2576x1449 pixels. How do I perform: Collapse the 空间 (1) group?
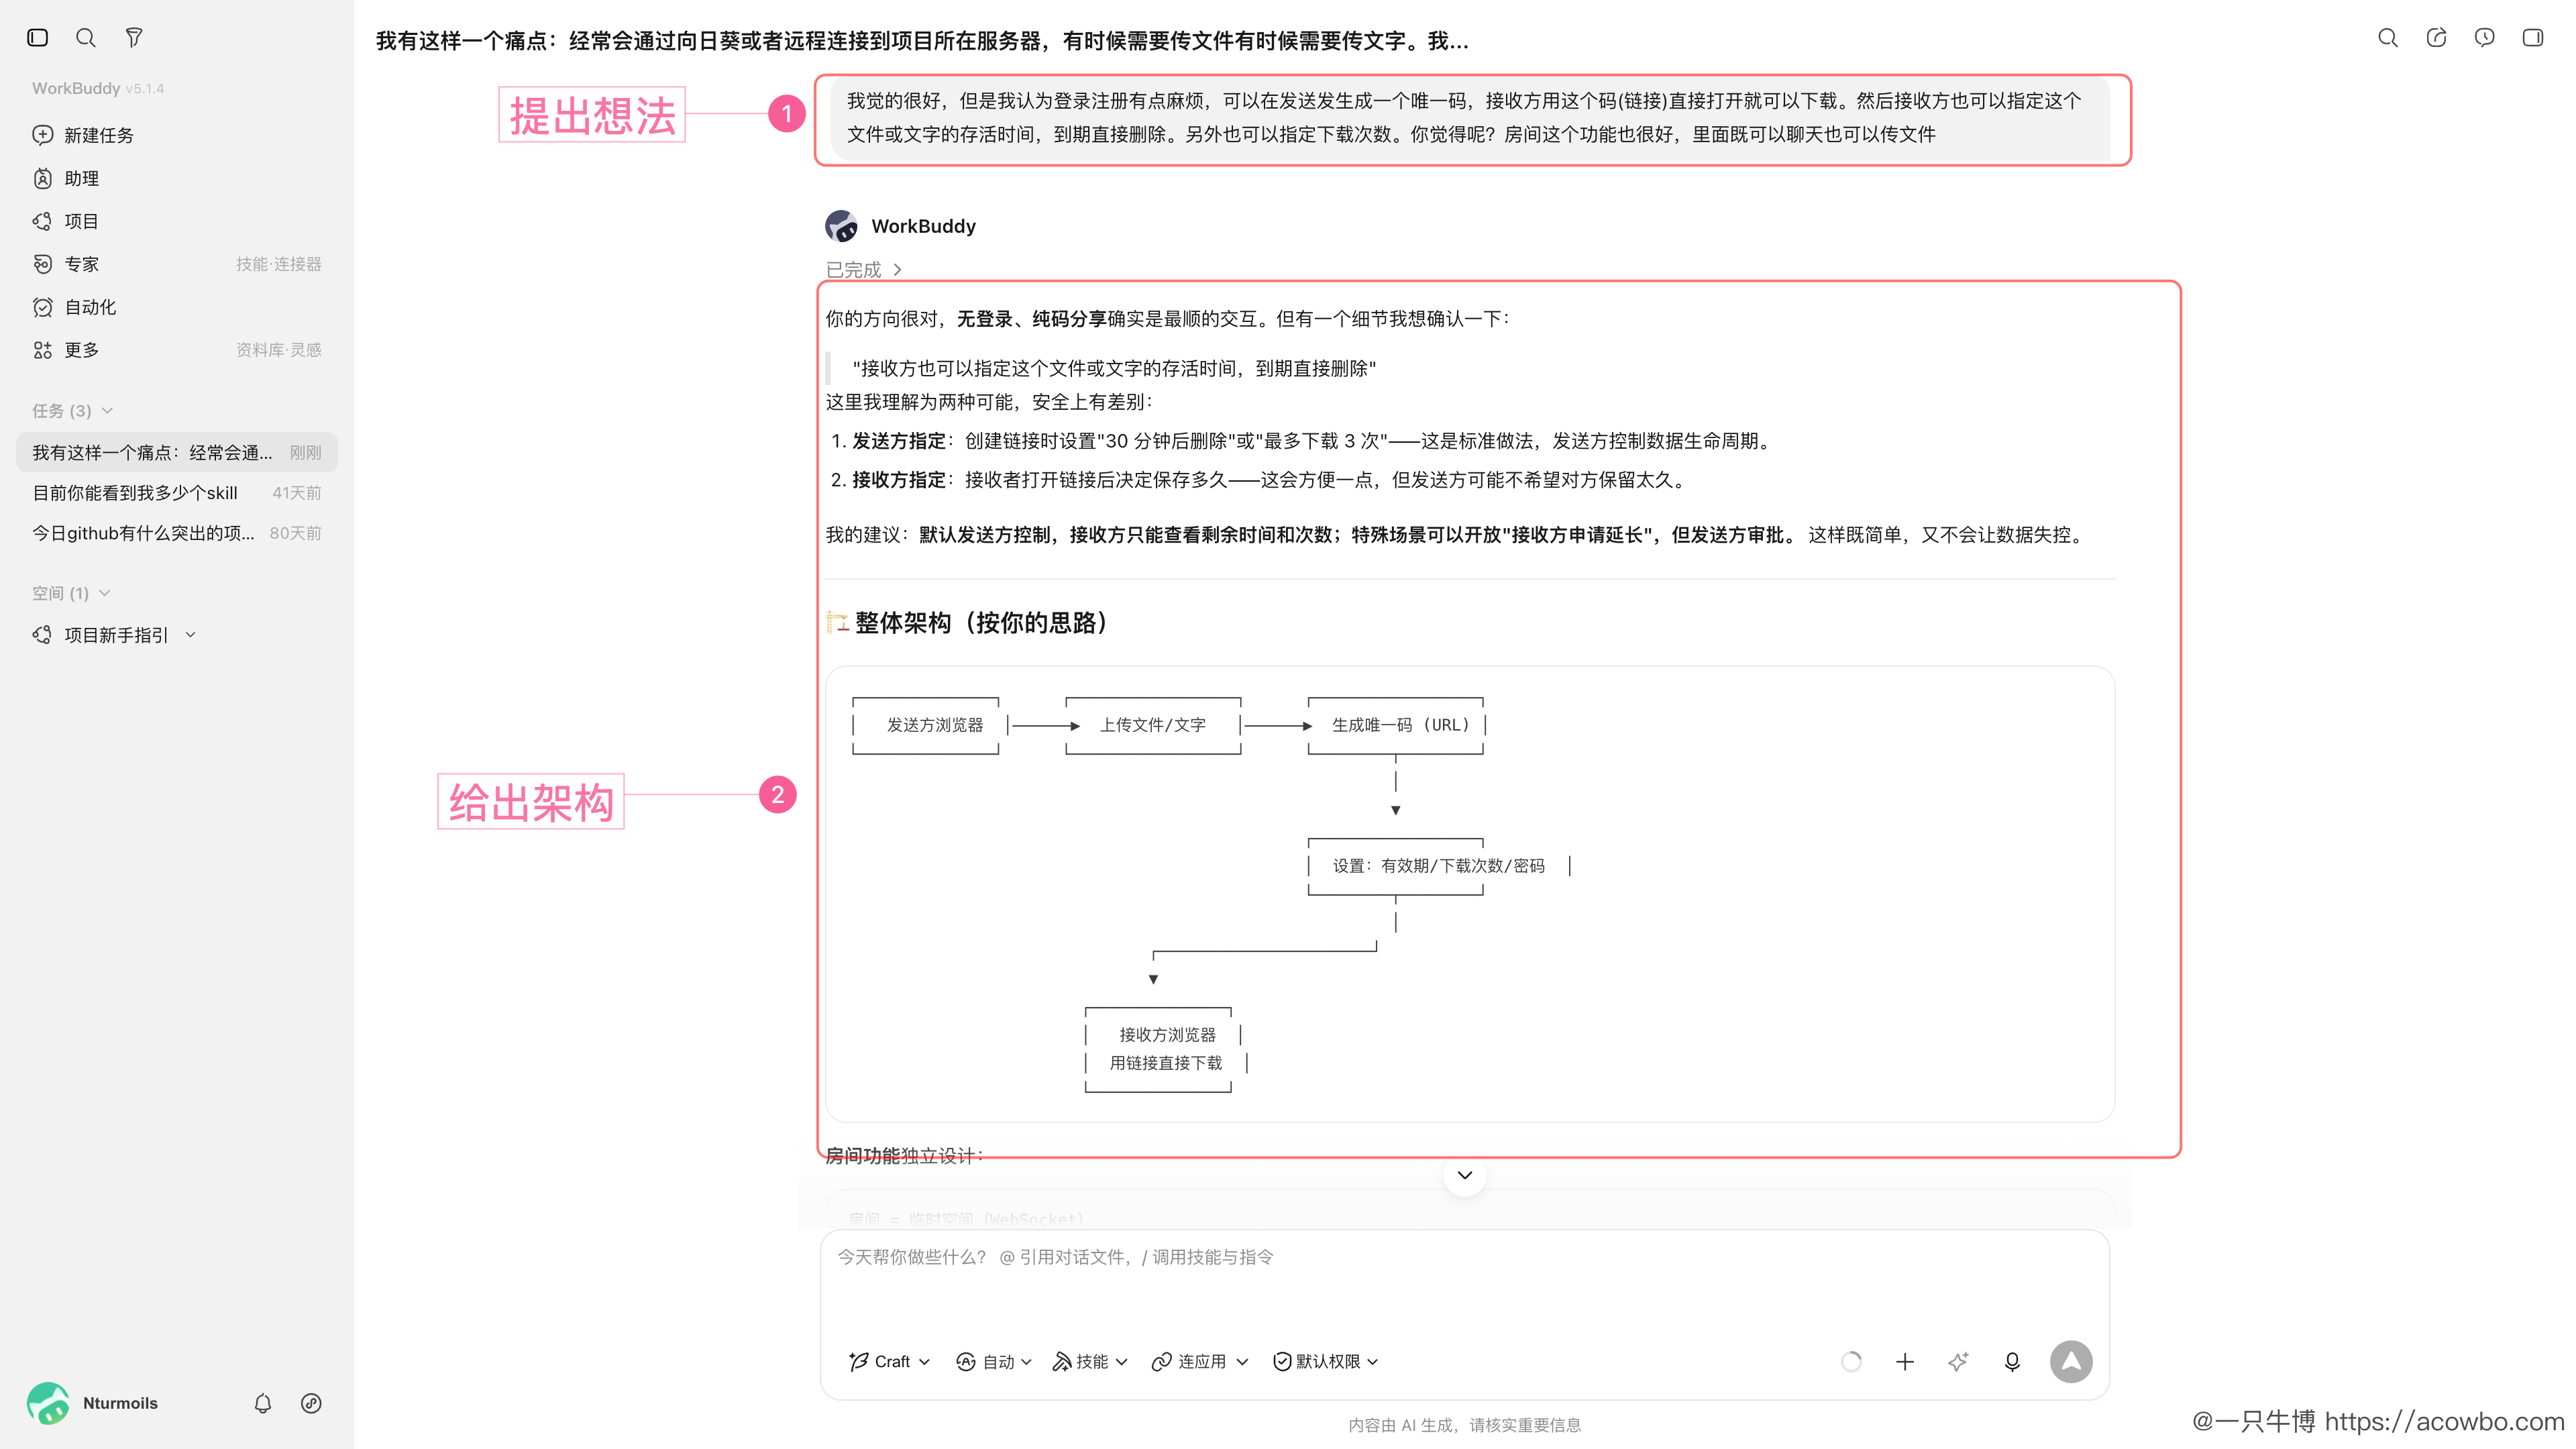point(72,593)
